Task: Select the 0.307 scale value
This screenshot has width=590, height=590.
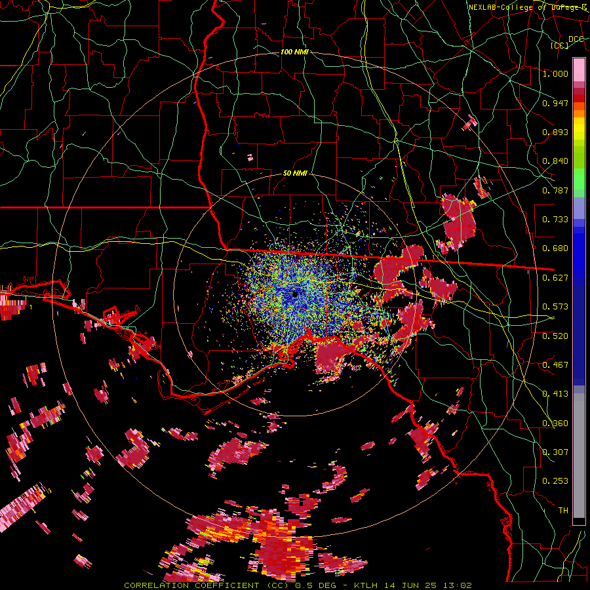Action: click(555, 452)
